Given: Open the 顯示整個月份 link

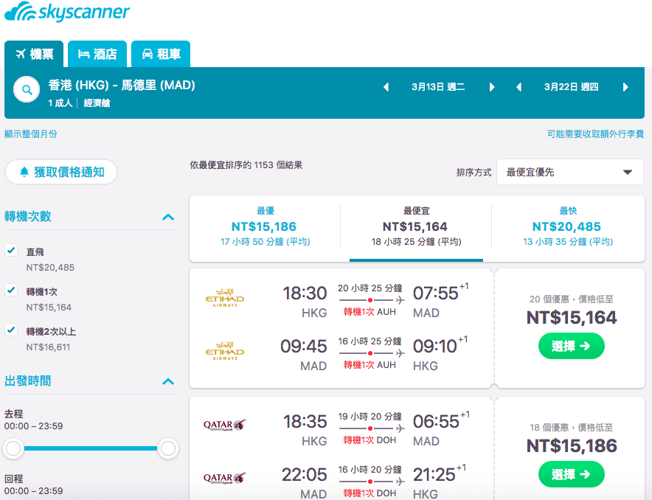Looking at the screenshot, I should point(31,133).
